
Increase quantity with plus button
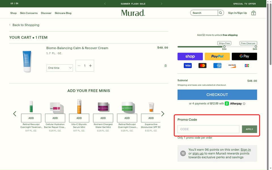90,66
